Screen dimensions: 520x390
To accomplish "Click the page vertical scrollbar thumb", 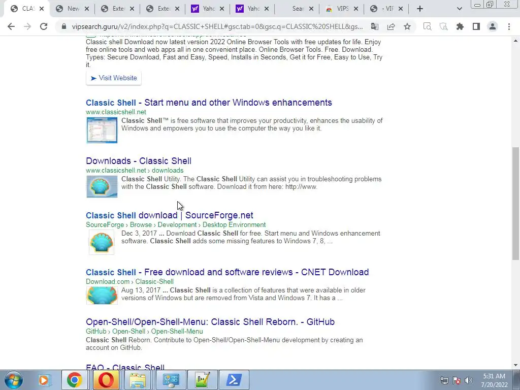I will [516, 203].
